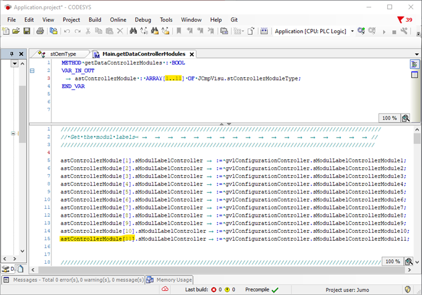Click the Login gear icon next to application
Screen dimensions: 422x295
(361, 31)
